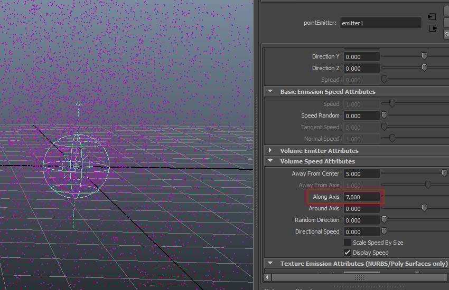Viewport: 449px width, 290px height.
Task: Click the Random Direction slider handle
Action: tap(384, 220)
